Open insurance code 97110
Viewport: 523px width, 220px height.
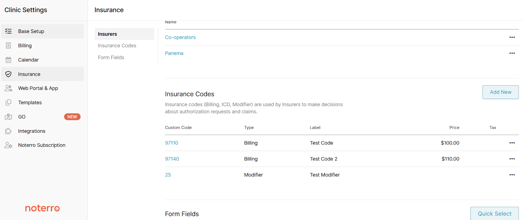(172, 143)
